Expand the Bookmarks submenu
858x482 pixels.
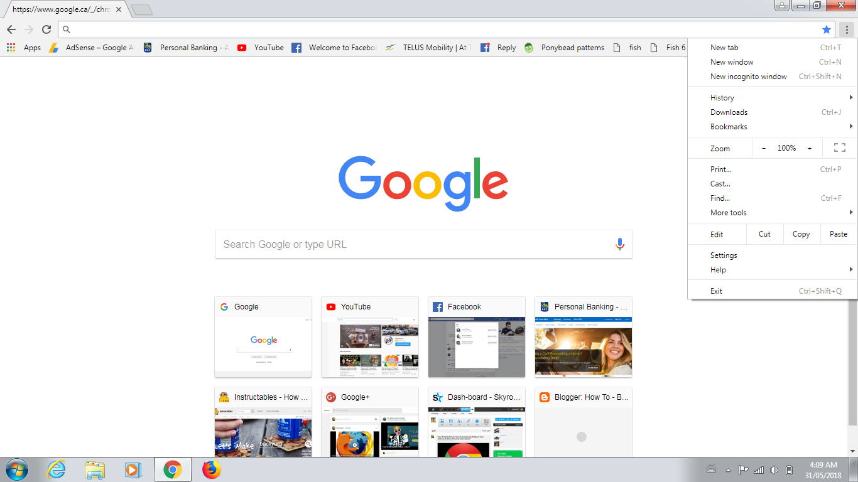click(773, 127)
